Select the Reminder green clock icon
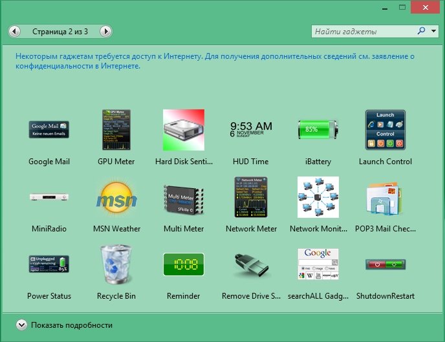 pos(184,264)
